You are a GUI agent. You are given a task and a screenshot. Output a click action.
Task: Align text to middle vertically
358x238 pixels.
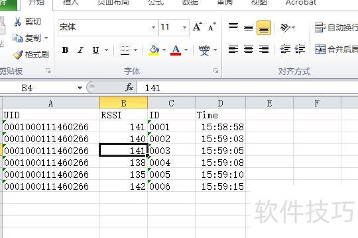click(249, 28)
